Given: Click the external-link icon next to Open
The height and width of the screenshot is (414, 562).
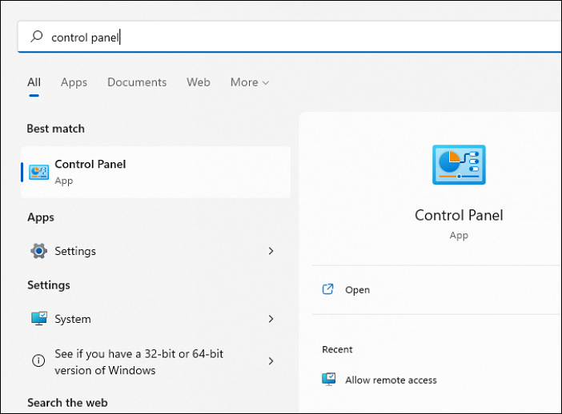Looking at the screenshot, I should [328, 289].
